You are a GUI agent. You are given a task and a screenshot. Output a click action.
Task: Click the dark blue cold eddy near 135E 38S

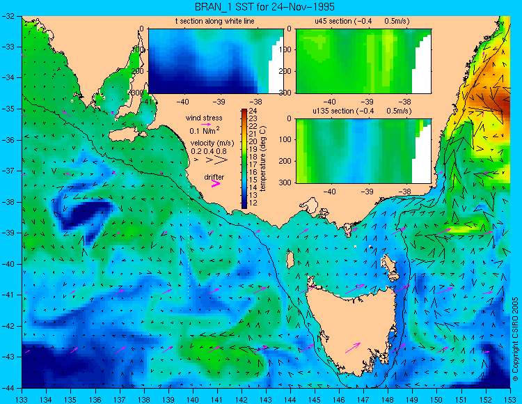[87, 213]
